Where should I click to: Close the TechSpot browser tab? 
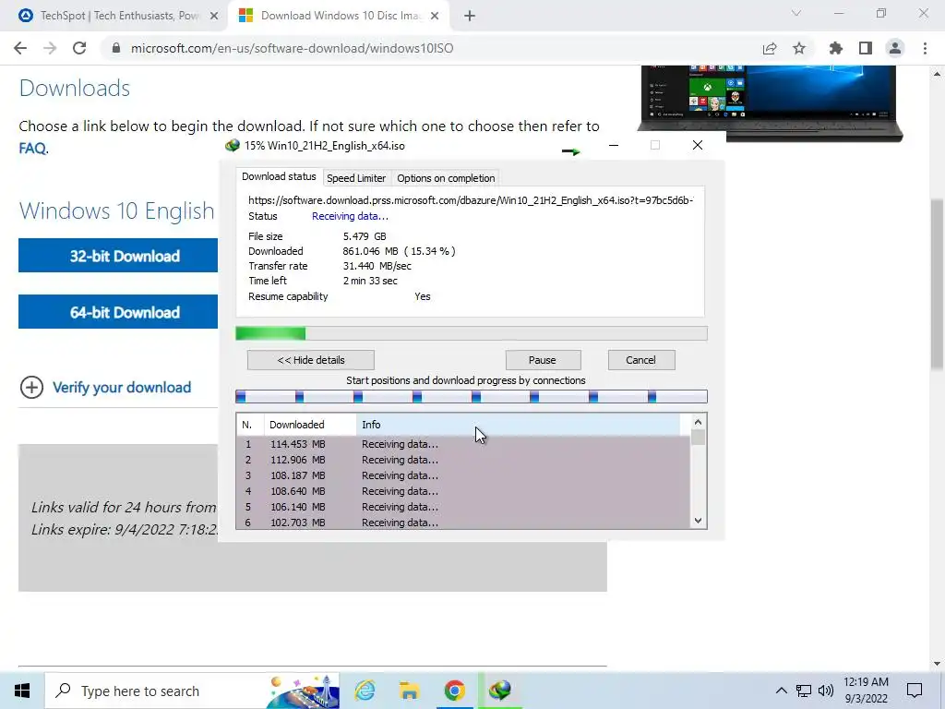[214, 17]
